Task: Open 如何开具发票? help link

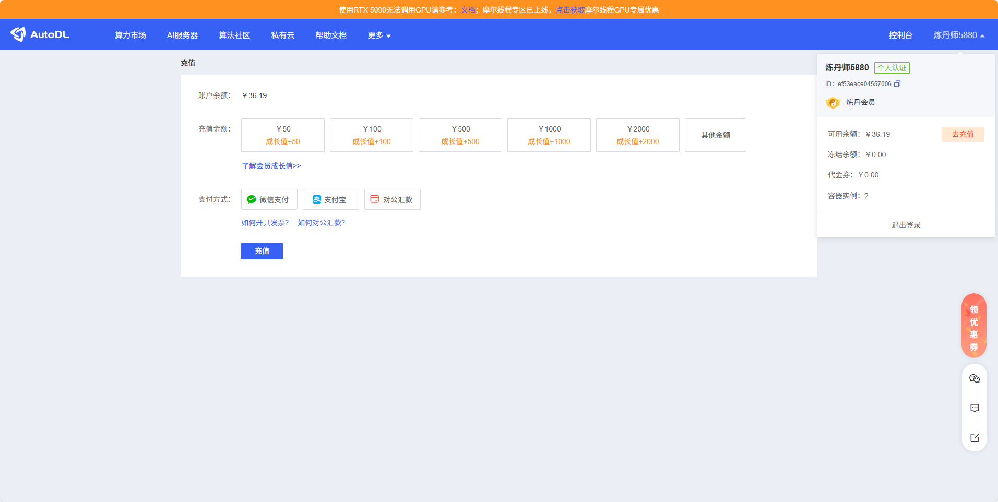Action: (x=265, y=223)
